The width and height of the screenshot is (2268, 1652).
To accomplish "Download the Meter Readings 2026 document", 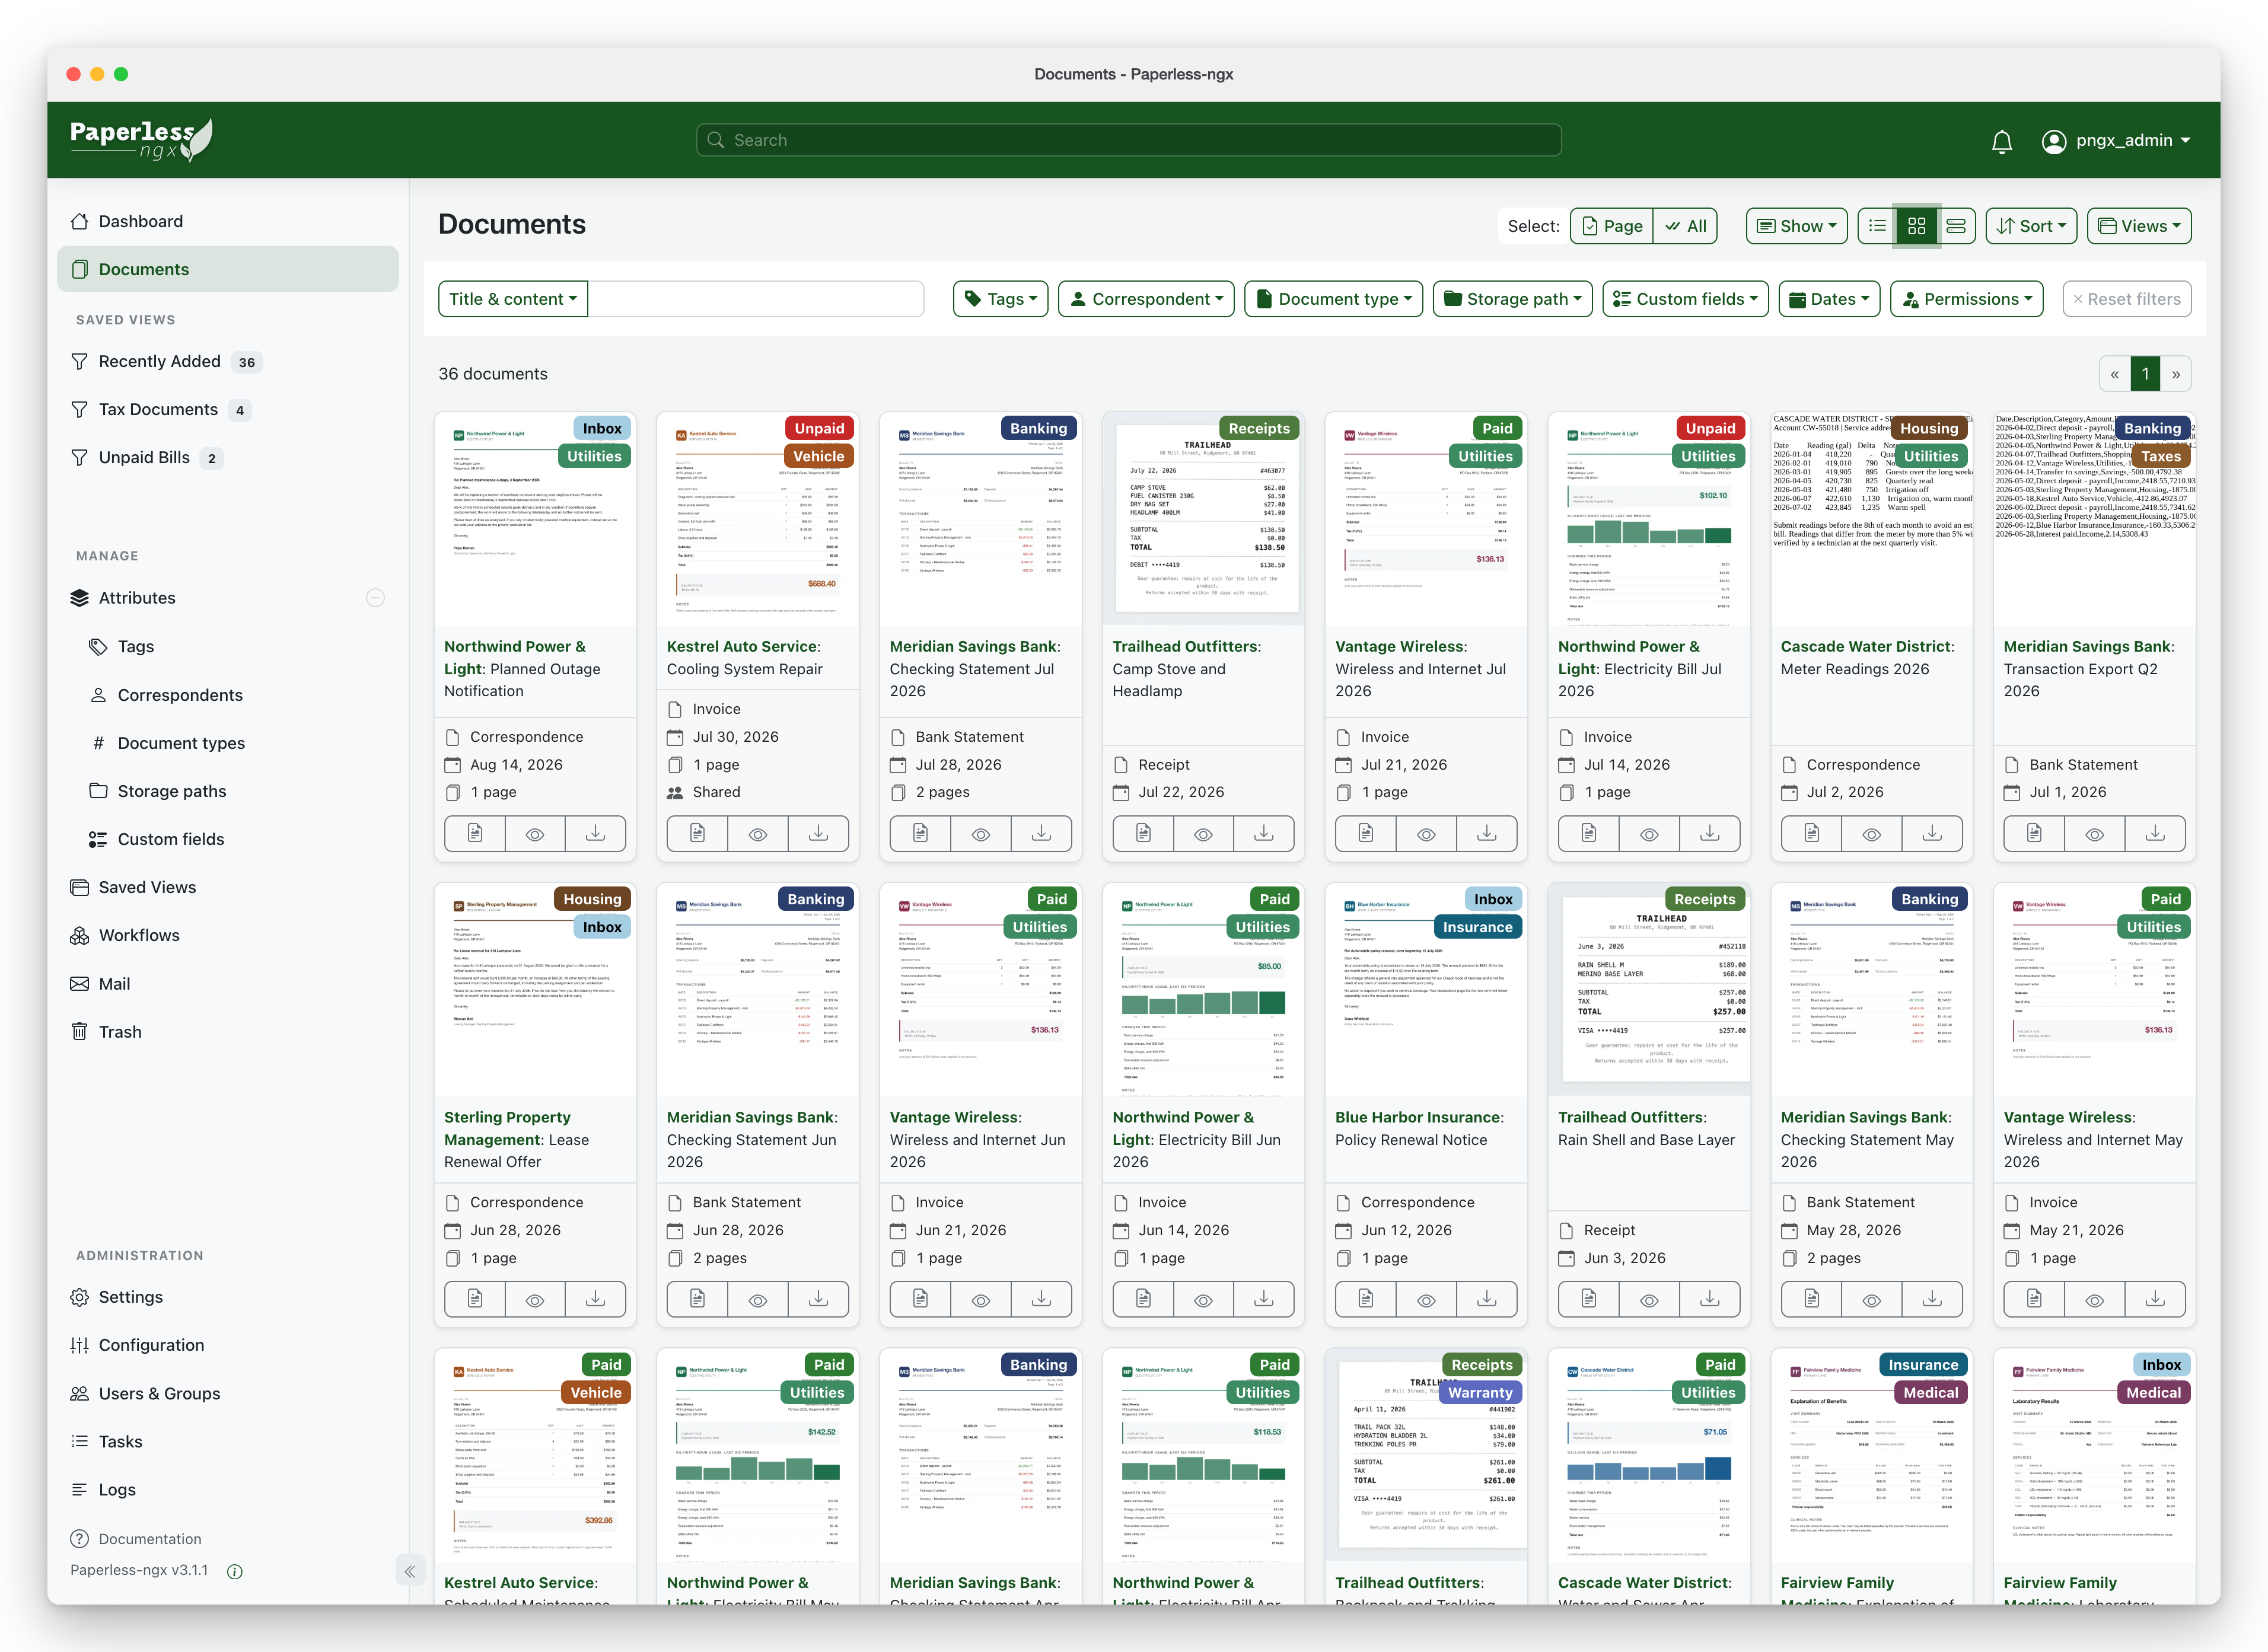I will 1932,833.
